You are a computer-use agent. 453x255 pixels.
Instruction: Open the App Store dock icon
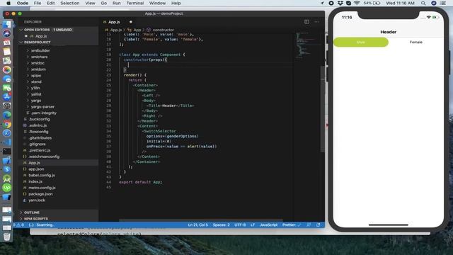coord(6,97)
